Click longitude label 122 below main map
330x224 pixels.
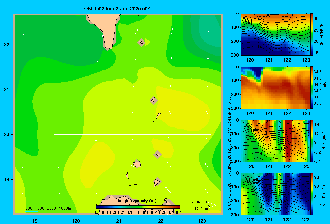coord(160,221)
